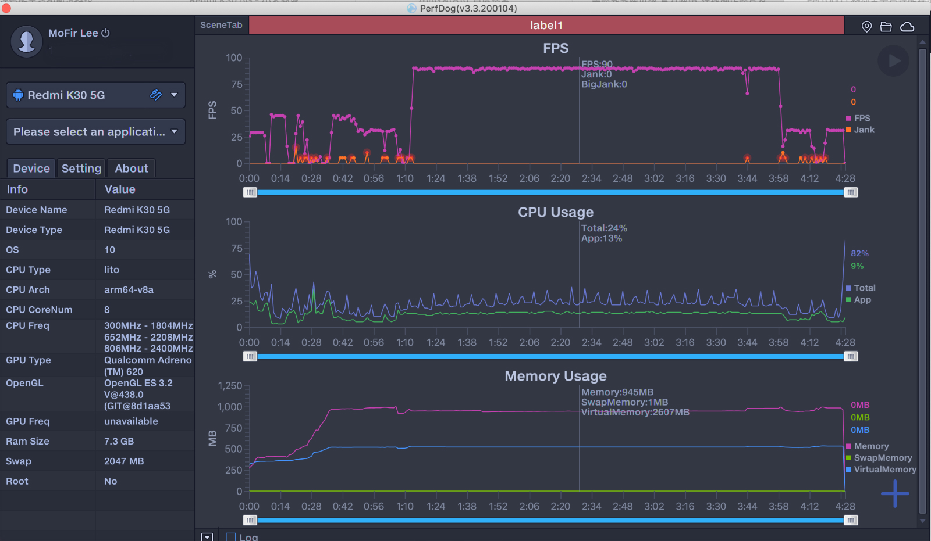Toggle VirtualMemory legend series

tap(881, 470)
